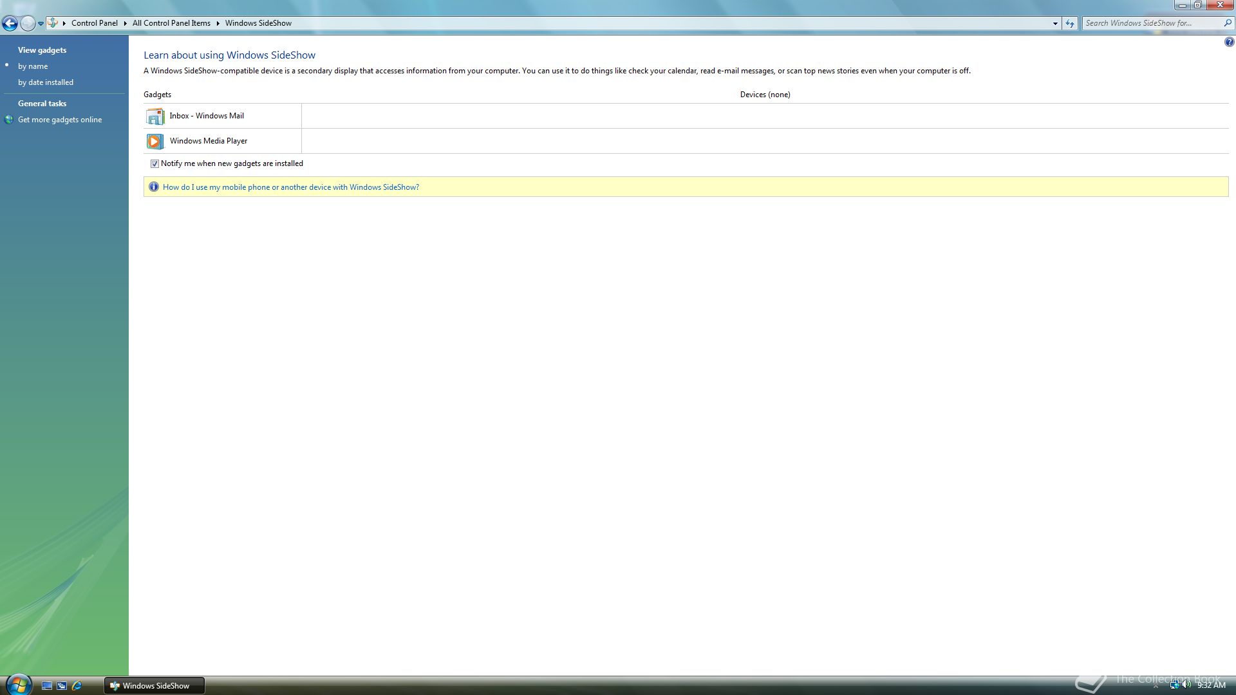Toggle Notify me when new gadgets are installed

[x=154, y=164]
